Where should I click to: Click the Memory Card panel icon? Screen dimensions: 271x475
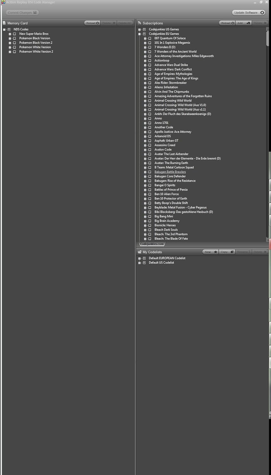[x=4, y=23]
